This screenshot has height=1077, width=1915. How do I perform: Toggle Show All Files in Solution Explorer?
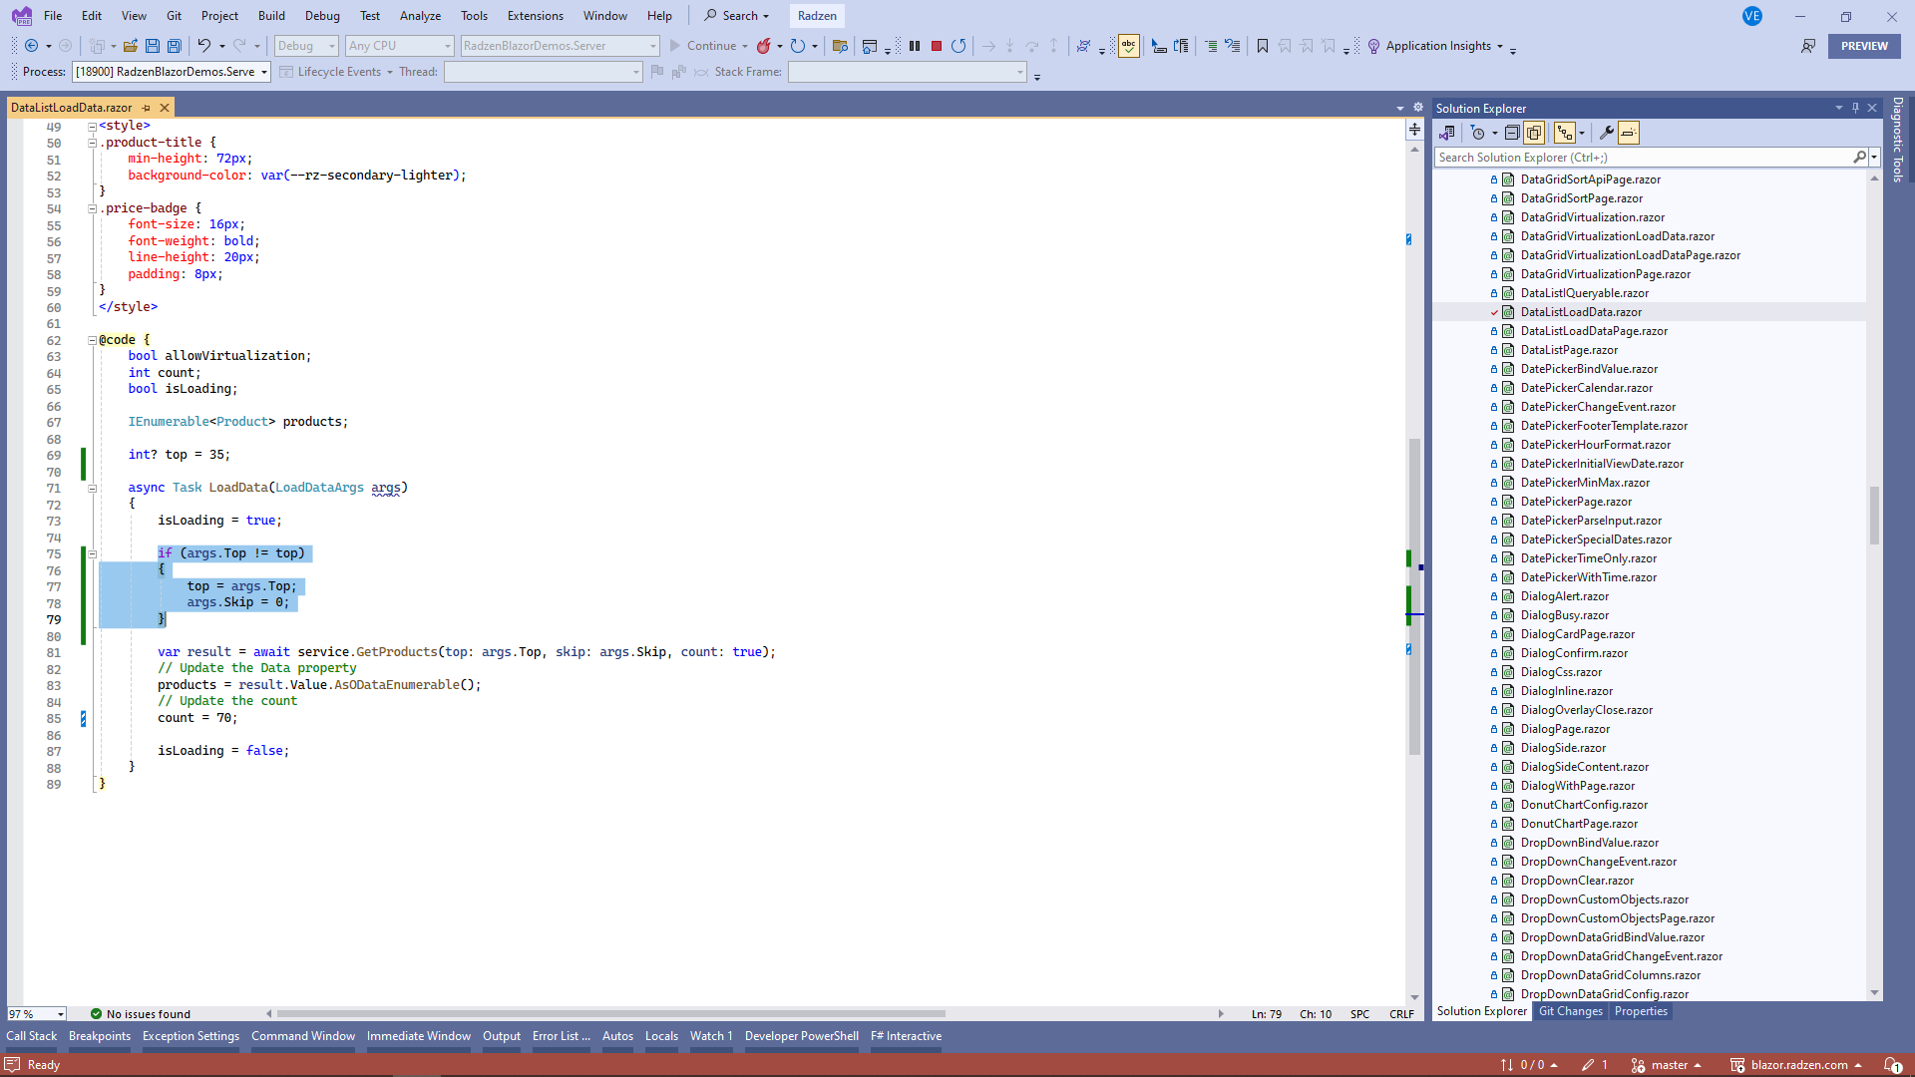[1534, 133]
